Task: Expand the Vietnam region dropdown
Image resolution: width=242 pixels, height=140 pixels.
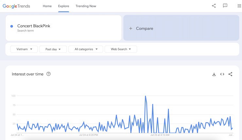Action: (24, 49)
